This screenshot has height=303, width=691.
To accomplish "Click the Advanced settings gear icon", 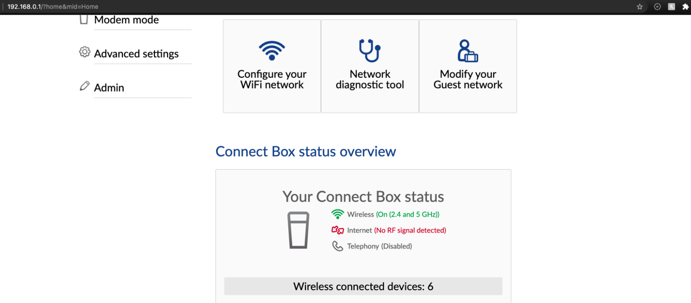I will point(85,52).
